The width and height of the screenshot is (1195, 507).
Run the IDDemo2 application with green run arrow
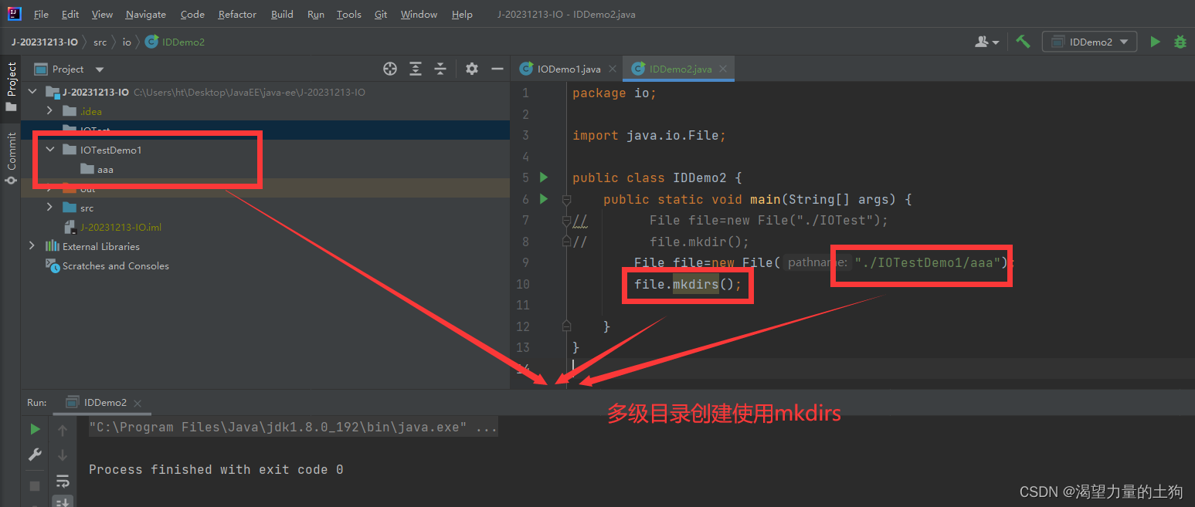point(1155,42)
